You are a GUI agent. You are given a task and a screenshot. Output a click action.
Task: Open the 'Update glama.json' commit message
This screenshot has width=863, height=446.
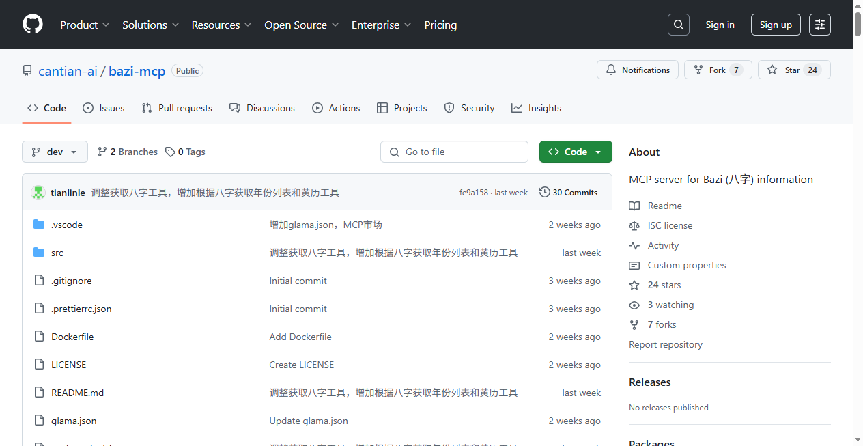tap(309, 421)
